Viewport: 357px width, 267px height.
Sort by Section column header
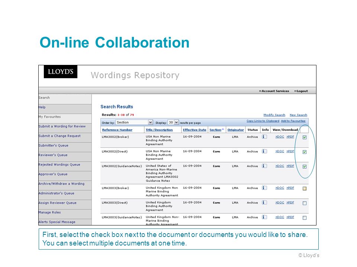(x=215, y=130)
